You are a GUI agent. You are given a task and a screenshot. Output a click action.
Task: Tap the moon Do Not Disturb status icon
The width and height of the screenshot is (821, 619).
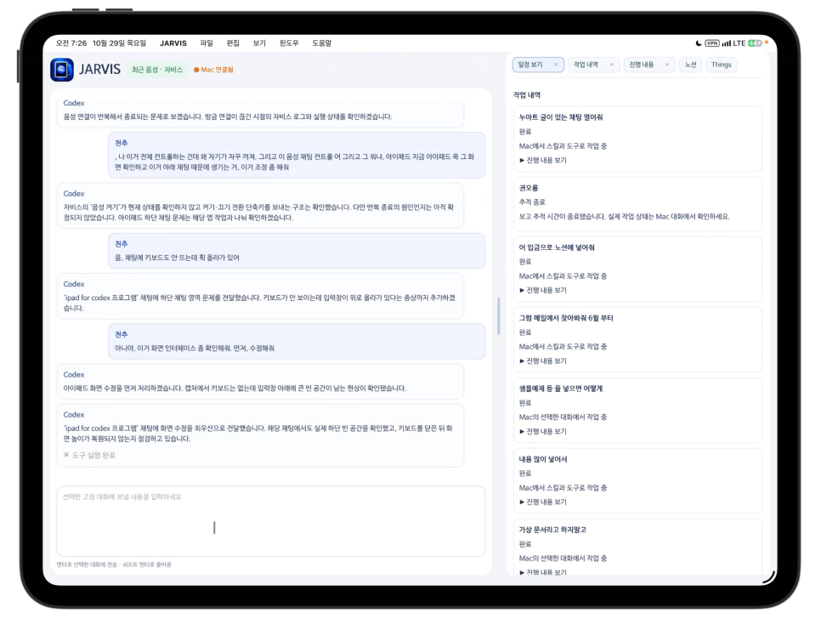(699, 43)
